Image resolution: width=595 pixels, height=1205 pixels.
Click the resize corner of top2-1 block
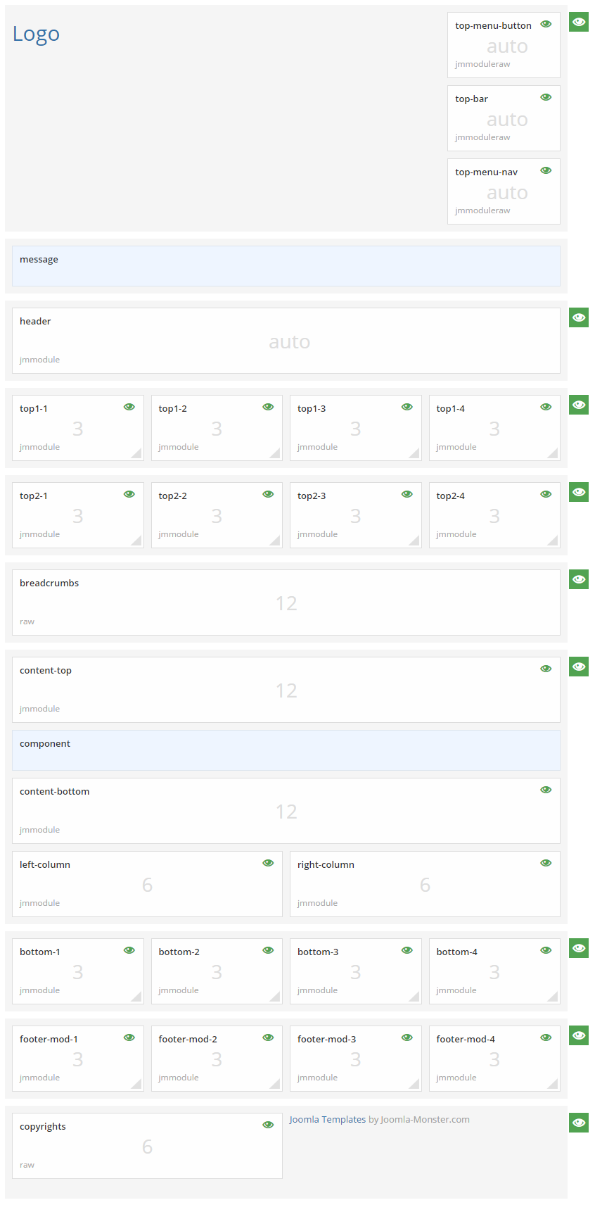point(136,541)
